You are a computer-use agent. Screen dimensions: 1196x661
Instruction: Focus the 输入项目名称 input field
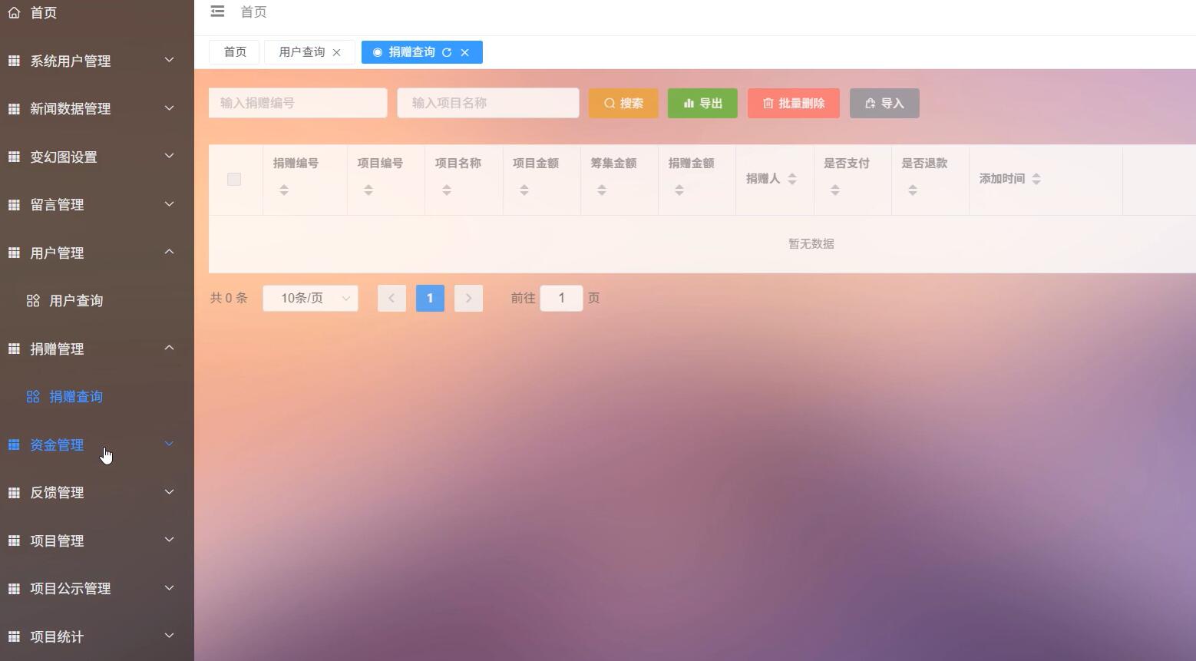[488, 103]
